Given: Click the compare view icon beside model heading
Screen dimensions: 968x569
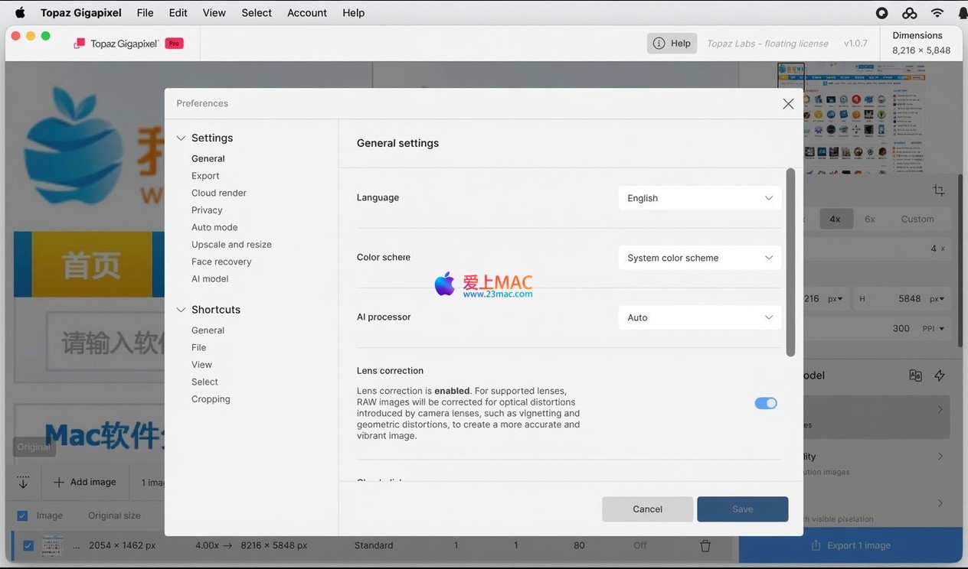Looking at the screenshot, I should click(x=915, y=376).
